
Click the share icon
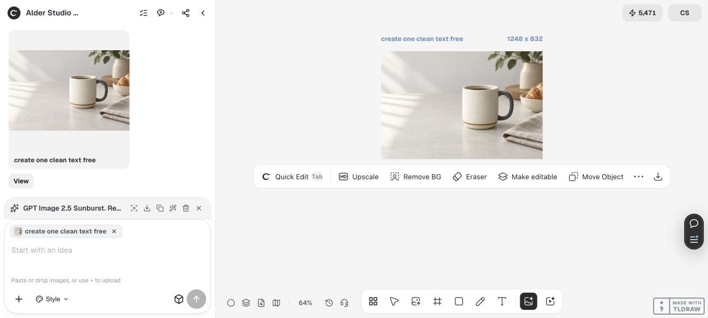point(186,13)
